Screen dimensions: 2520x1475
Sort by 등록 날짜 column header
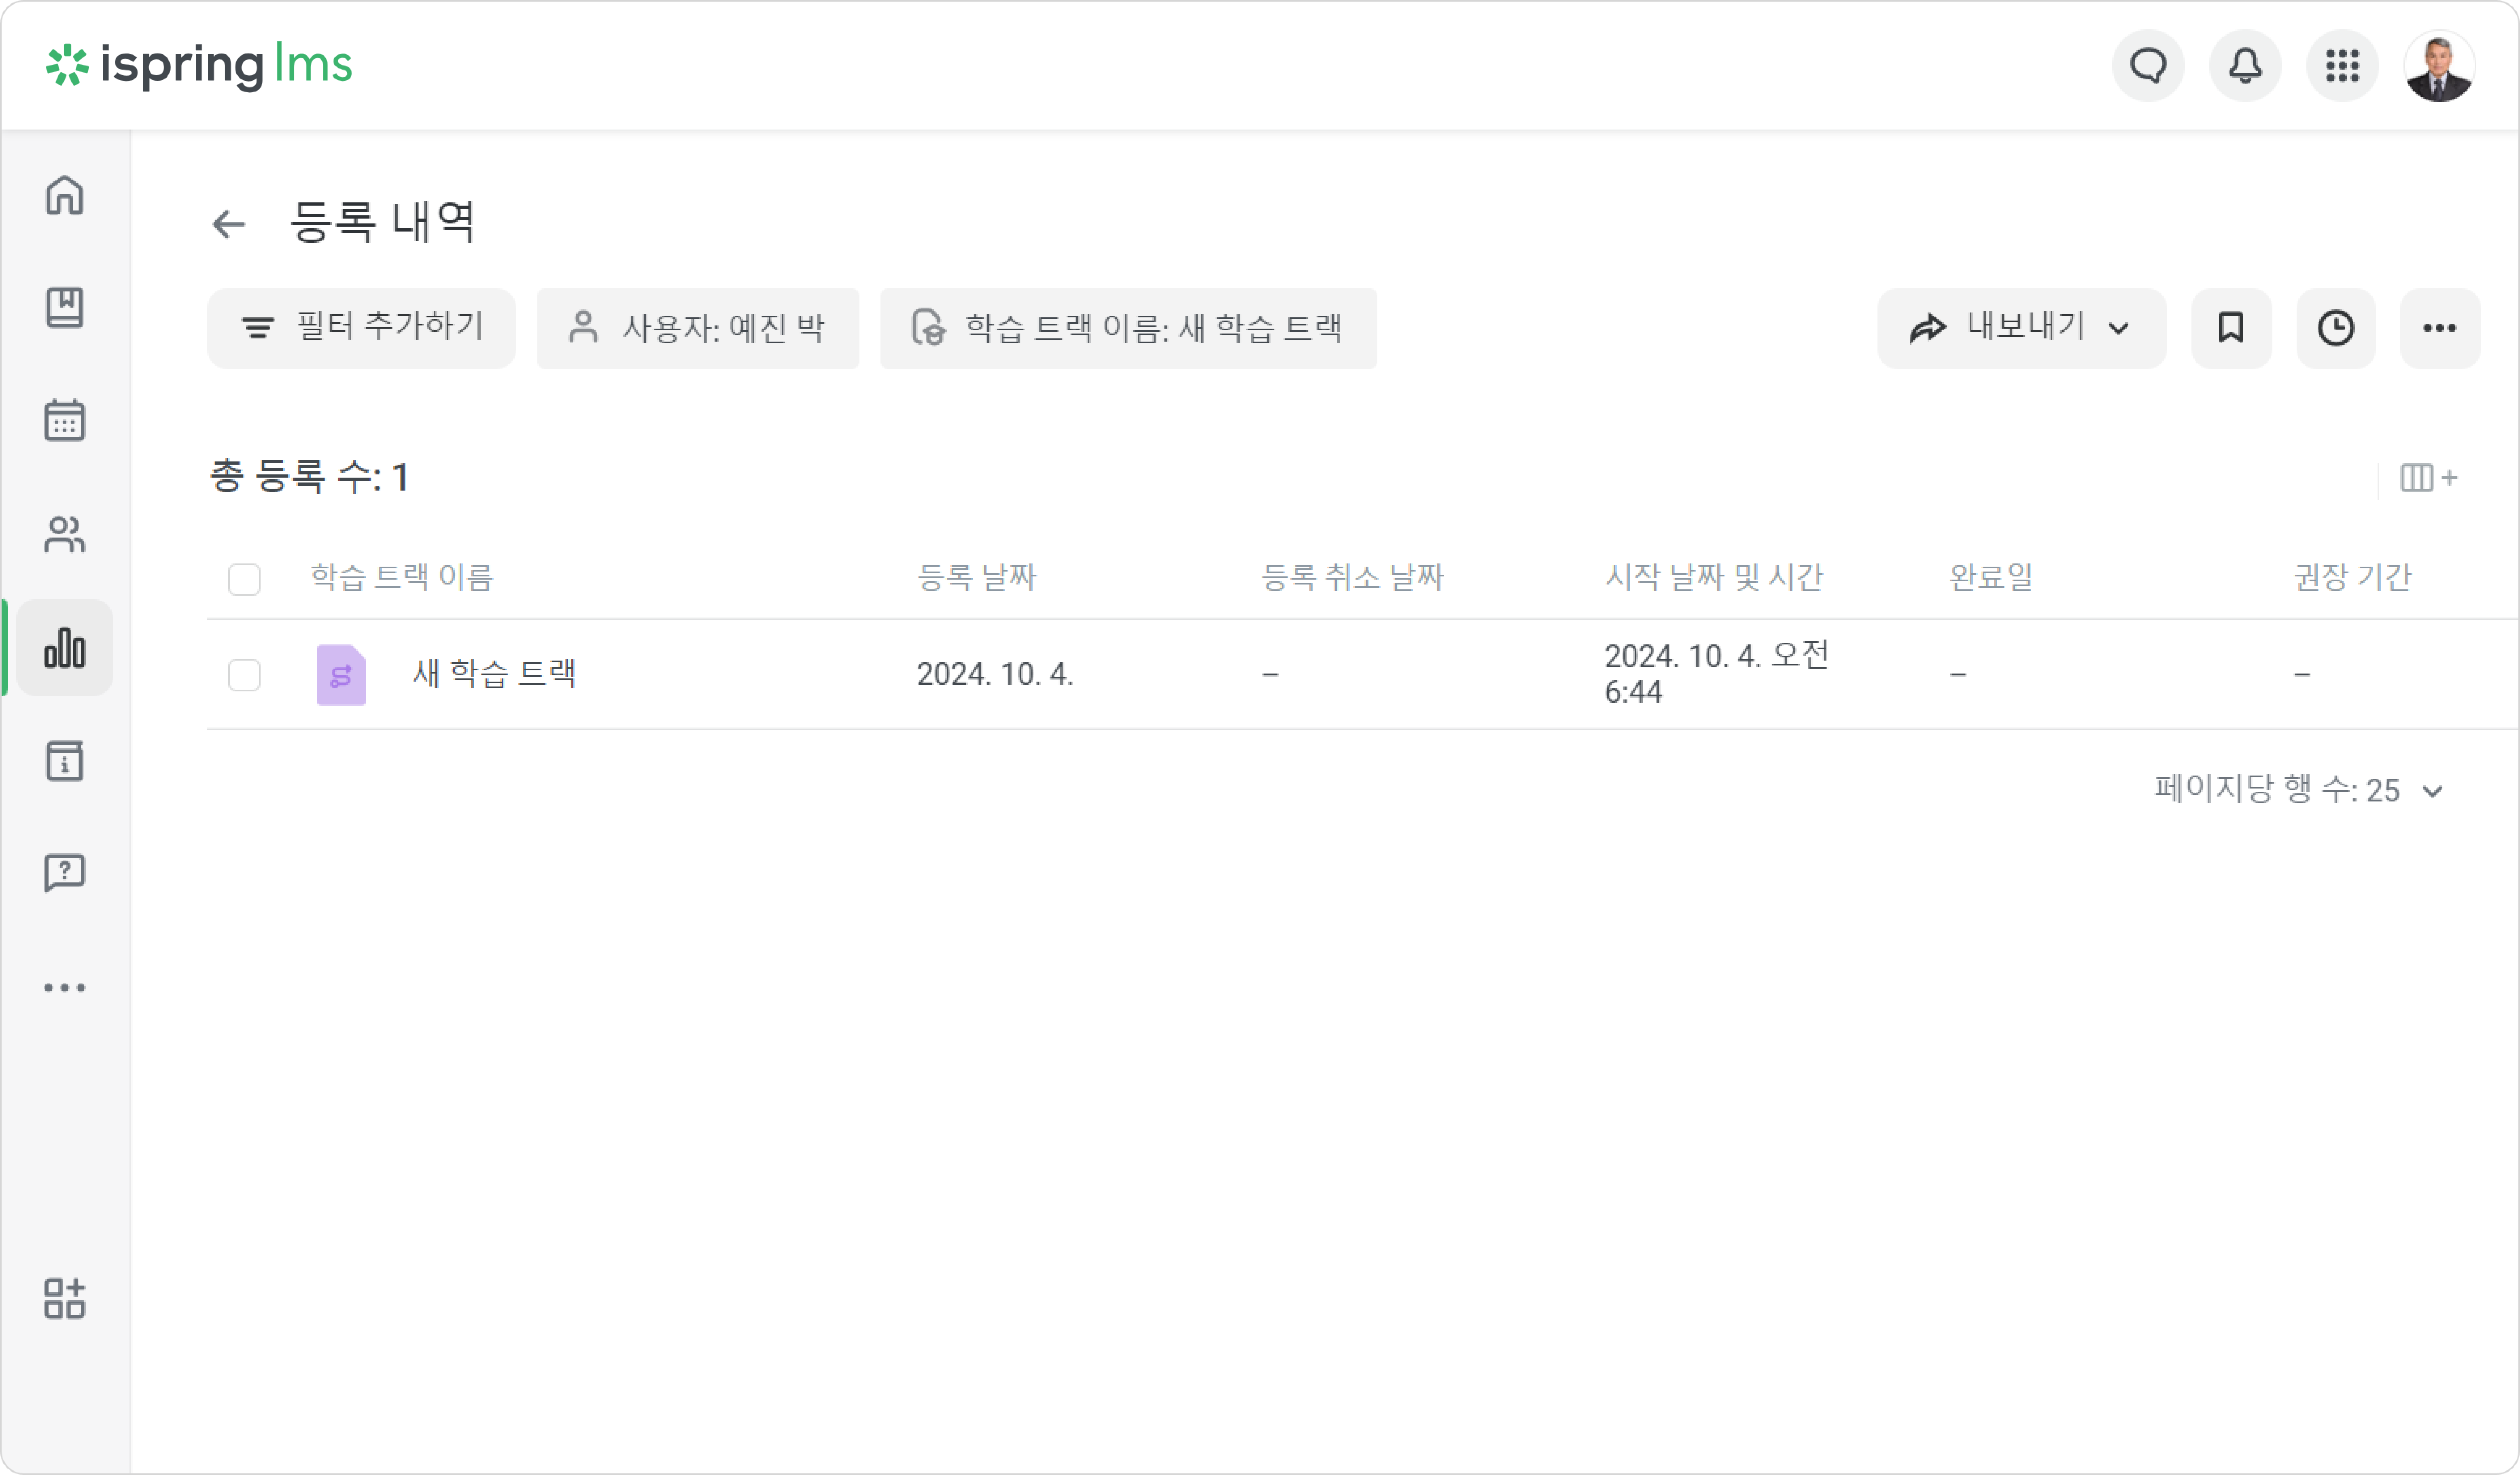[977, 577]
